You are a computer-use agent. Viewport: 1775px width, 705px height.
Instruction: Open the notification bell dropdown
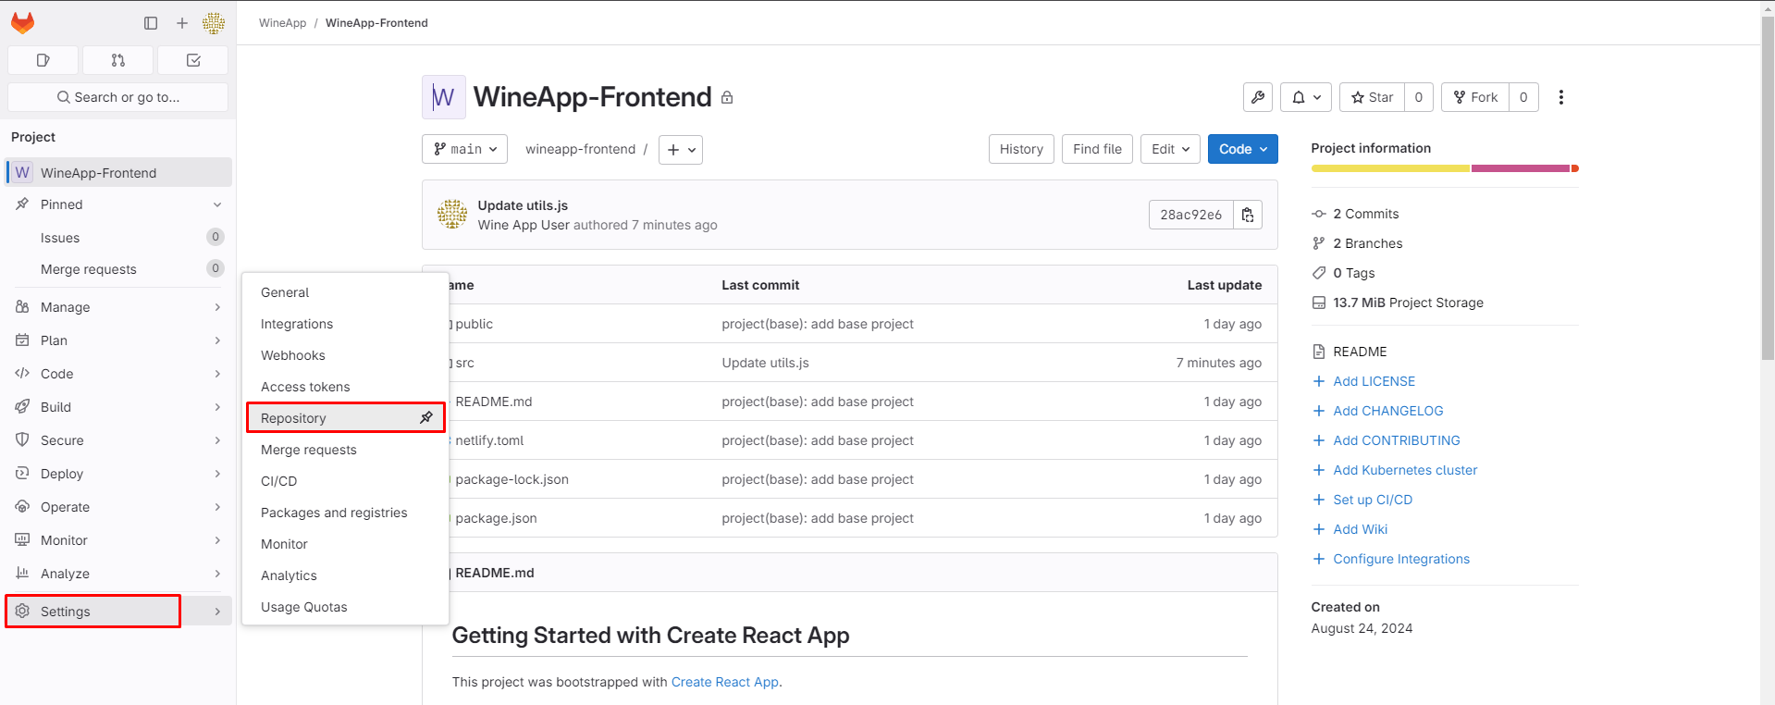pos(1305,97)
